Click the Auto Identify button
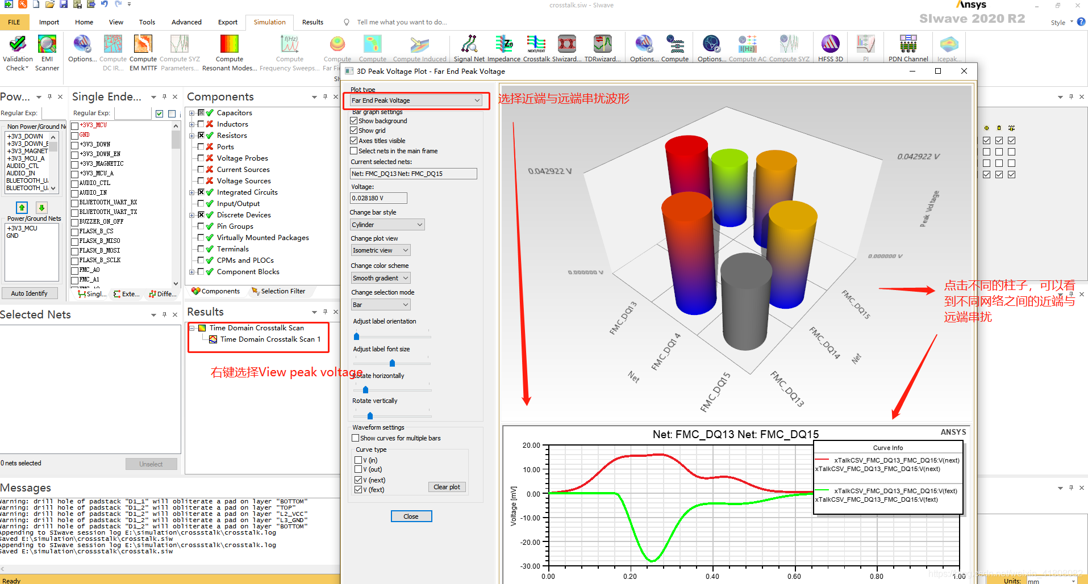This screenshot has height=584, width=1088. (30, 293)
